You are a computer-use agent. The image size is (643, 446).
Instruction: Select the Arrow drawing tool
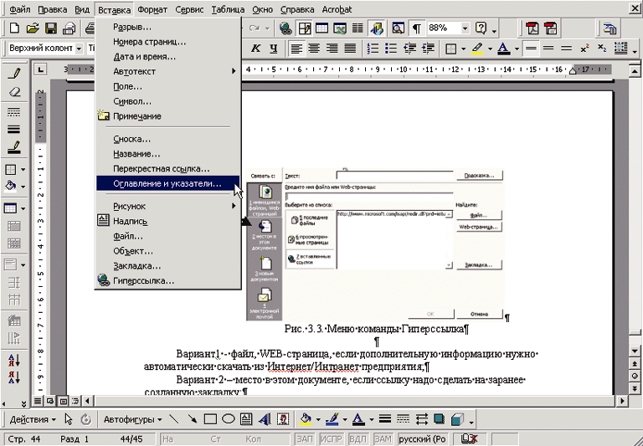coord(192,419)
